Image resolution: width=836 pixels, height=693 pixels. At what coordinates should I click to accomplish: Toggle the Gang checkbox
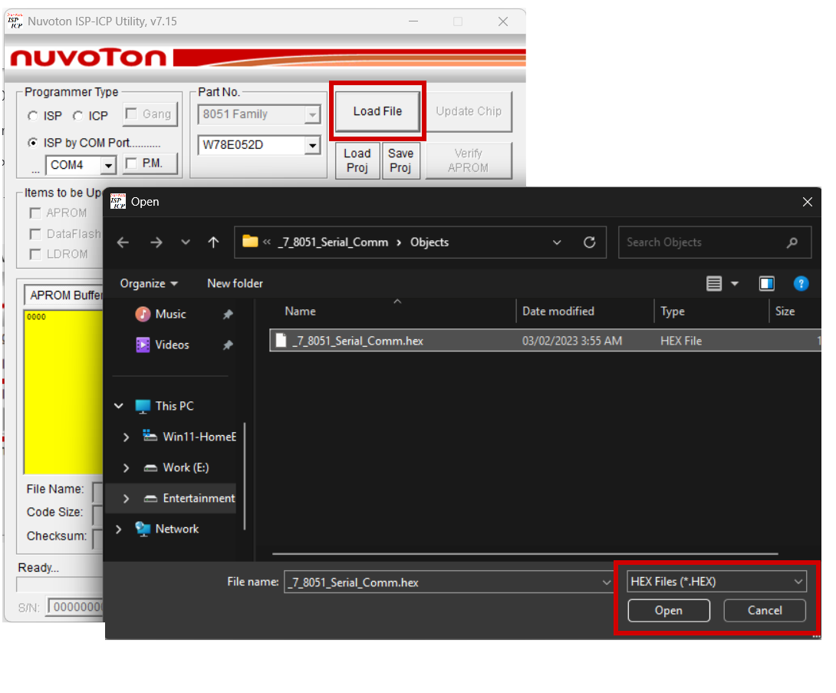131,114
